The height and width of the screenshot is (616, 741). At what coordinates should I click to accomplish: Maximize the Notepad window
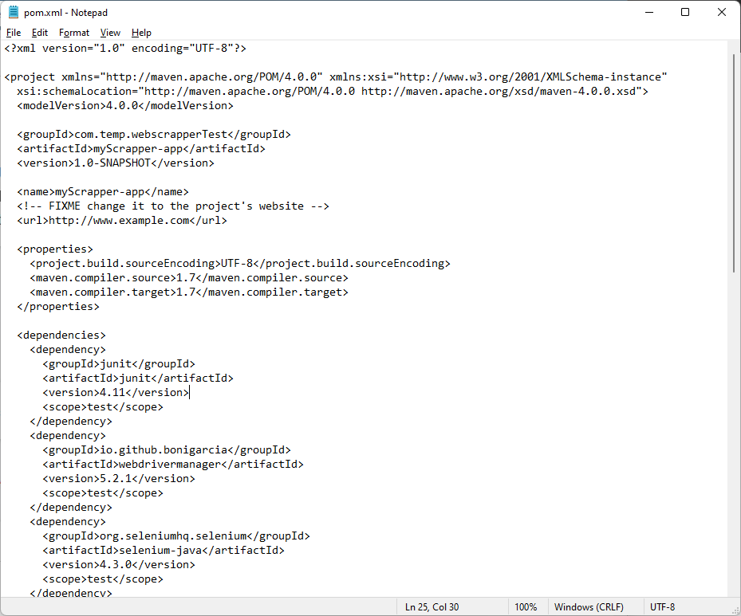685,12
